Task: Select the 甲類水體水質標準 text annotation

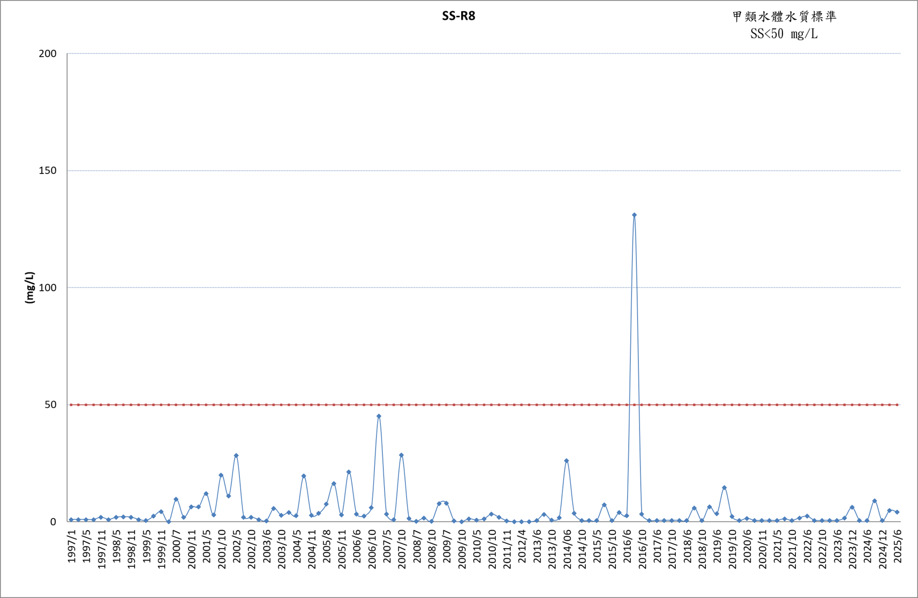Action: pyautogui.click(x=784, y=17)
